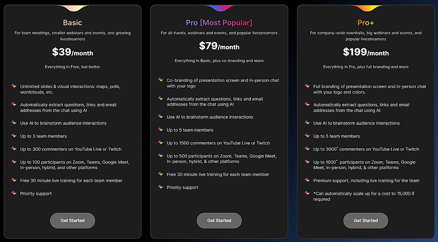Click the $199/month price label
This screenshot has height=242, width=438.
[366, 52]
